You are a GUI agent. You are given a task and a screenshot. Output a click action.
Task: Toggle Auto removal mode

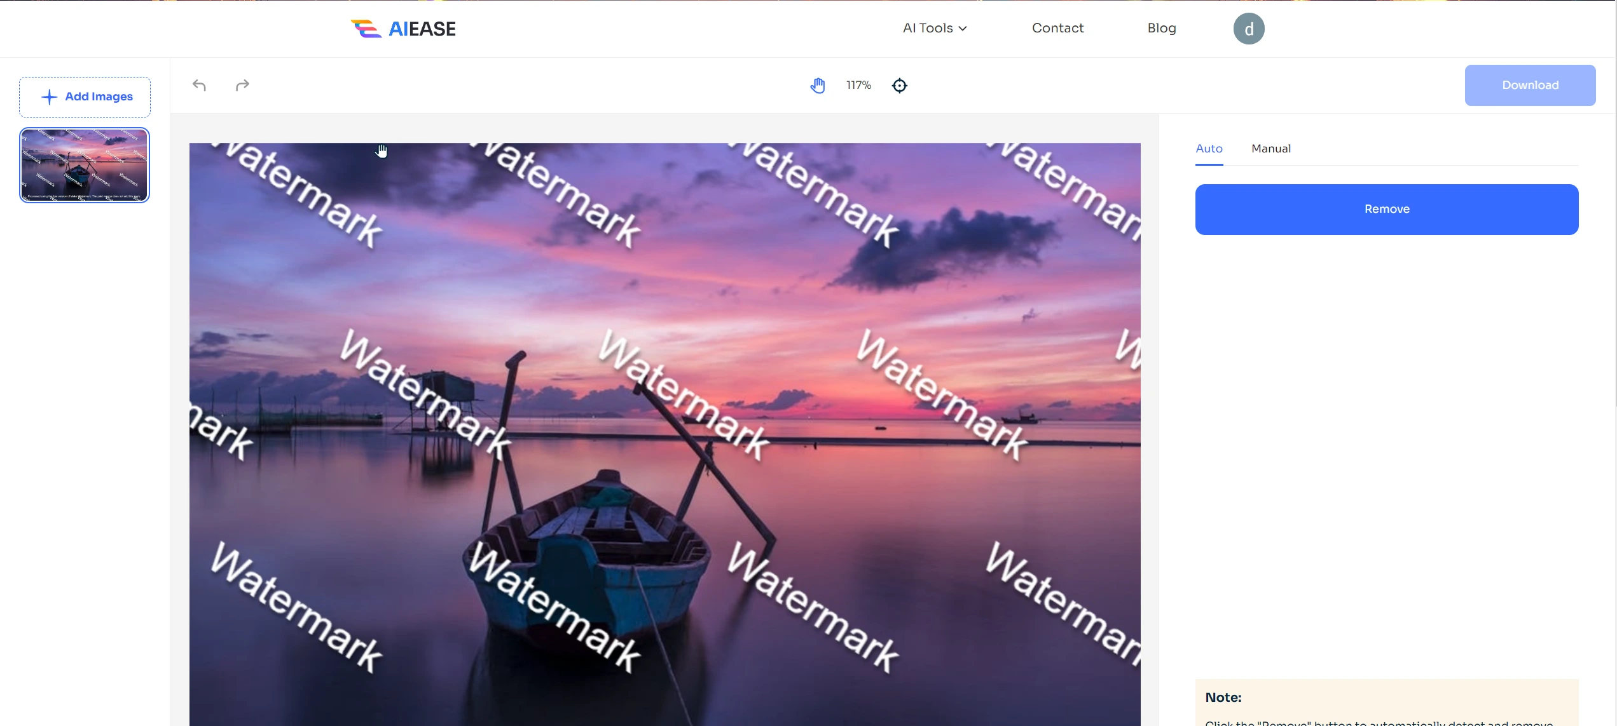coord(1209,148)
